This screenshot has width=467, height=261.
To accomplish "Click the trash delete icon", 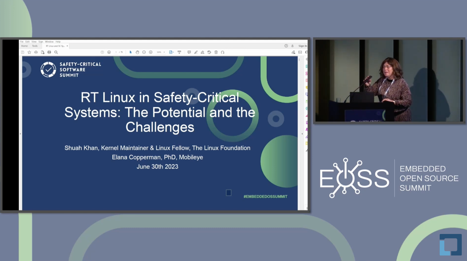I will [216, 52].
